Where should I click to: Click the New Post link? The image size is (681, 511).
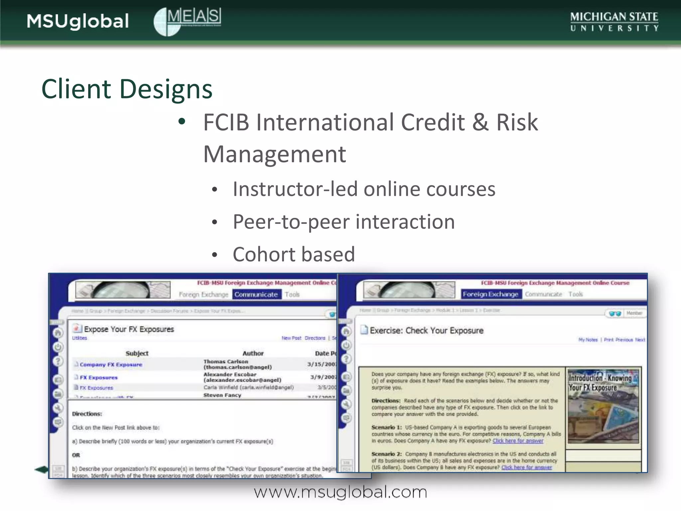291,338
